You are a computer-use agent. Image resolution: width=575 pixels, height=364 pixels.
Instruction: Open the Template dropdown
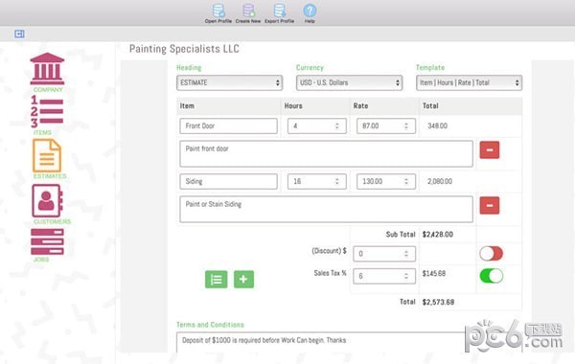469,82
